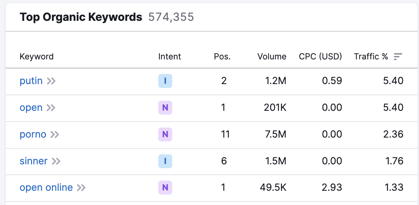Click double-arrow icon next to porno
This screenshot has height=205, width=419.
(55, 135)
